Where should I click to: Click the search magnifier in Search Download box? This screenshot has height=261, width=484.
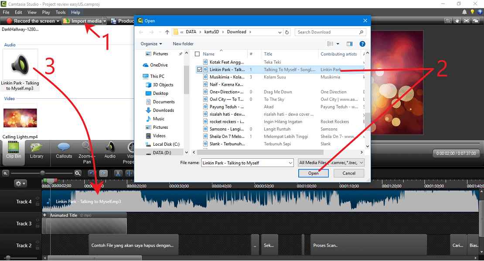[x=361, y=32]
